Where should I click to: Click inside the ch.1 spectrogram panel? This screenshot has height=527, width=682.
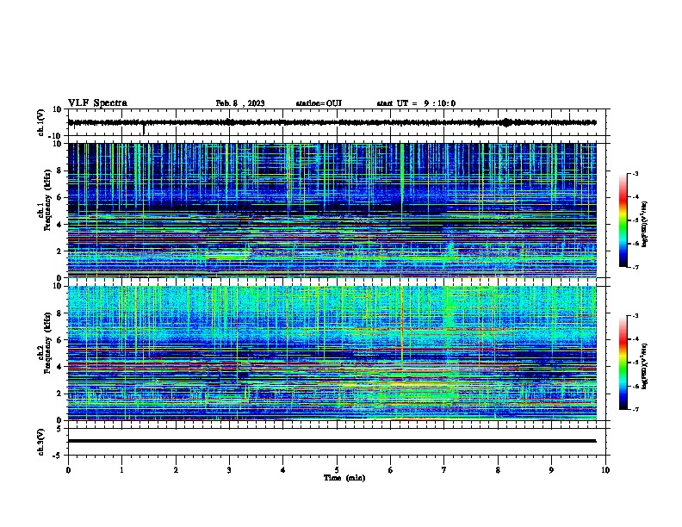pyautogui.click(x=332, y=210)
